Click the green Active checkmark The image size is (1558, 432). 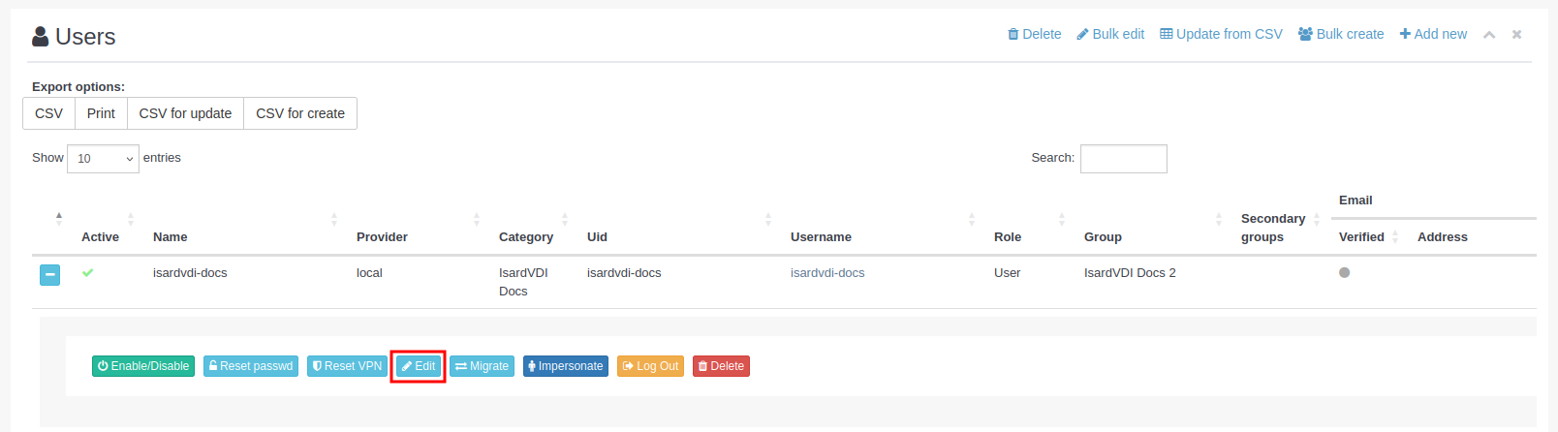tap(88, 273)
